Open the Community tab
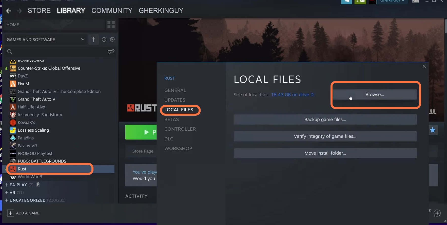The height and width of the screenshot is (225, 447). click(112, 11)
